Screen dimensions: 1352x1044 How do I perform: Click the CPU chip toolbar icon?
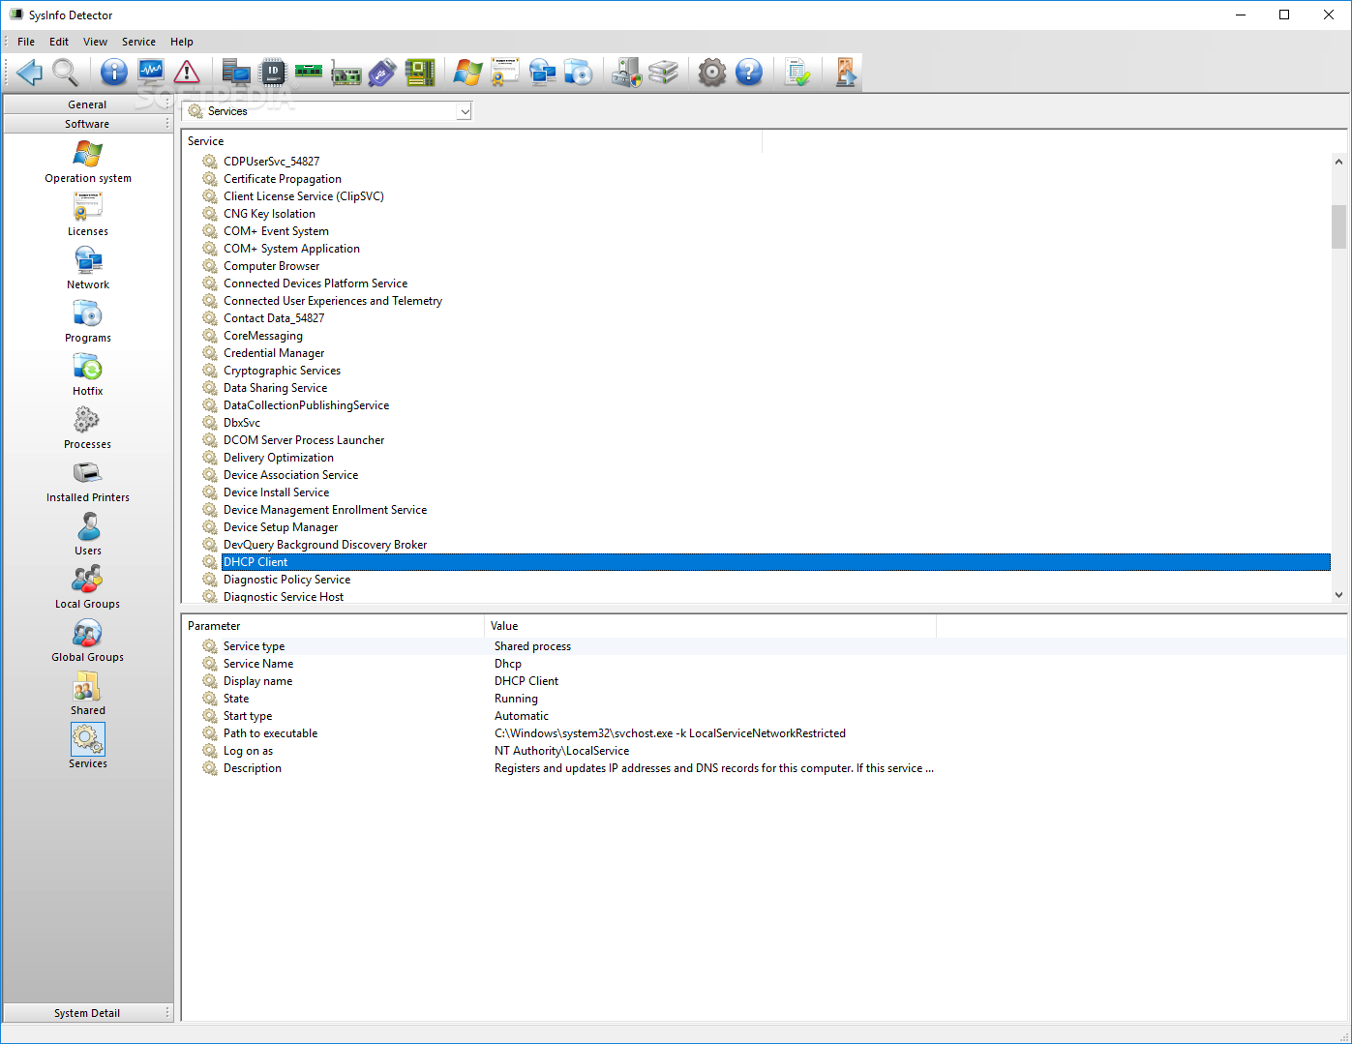pos(273,72)
